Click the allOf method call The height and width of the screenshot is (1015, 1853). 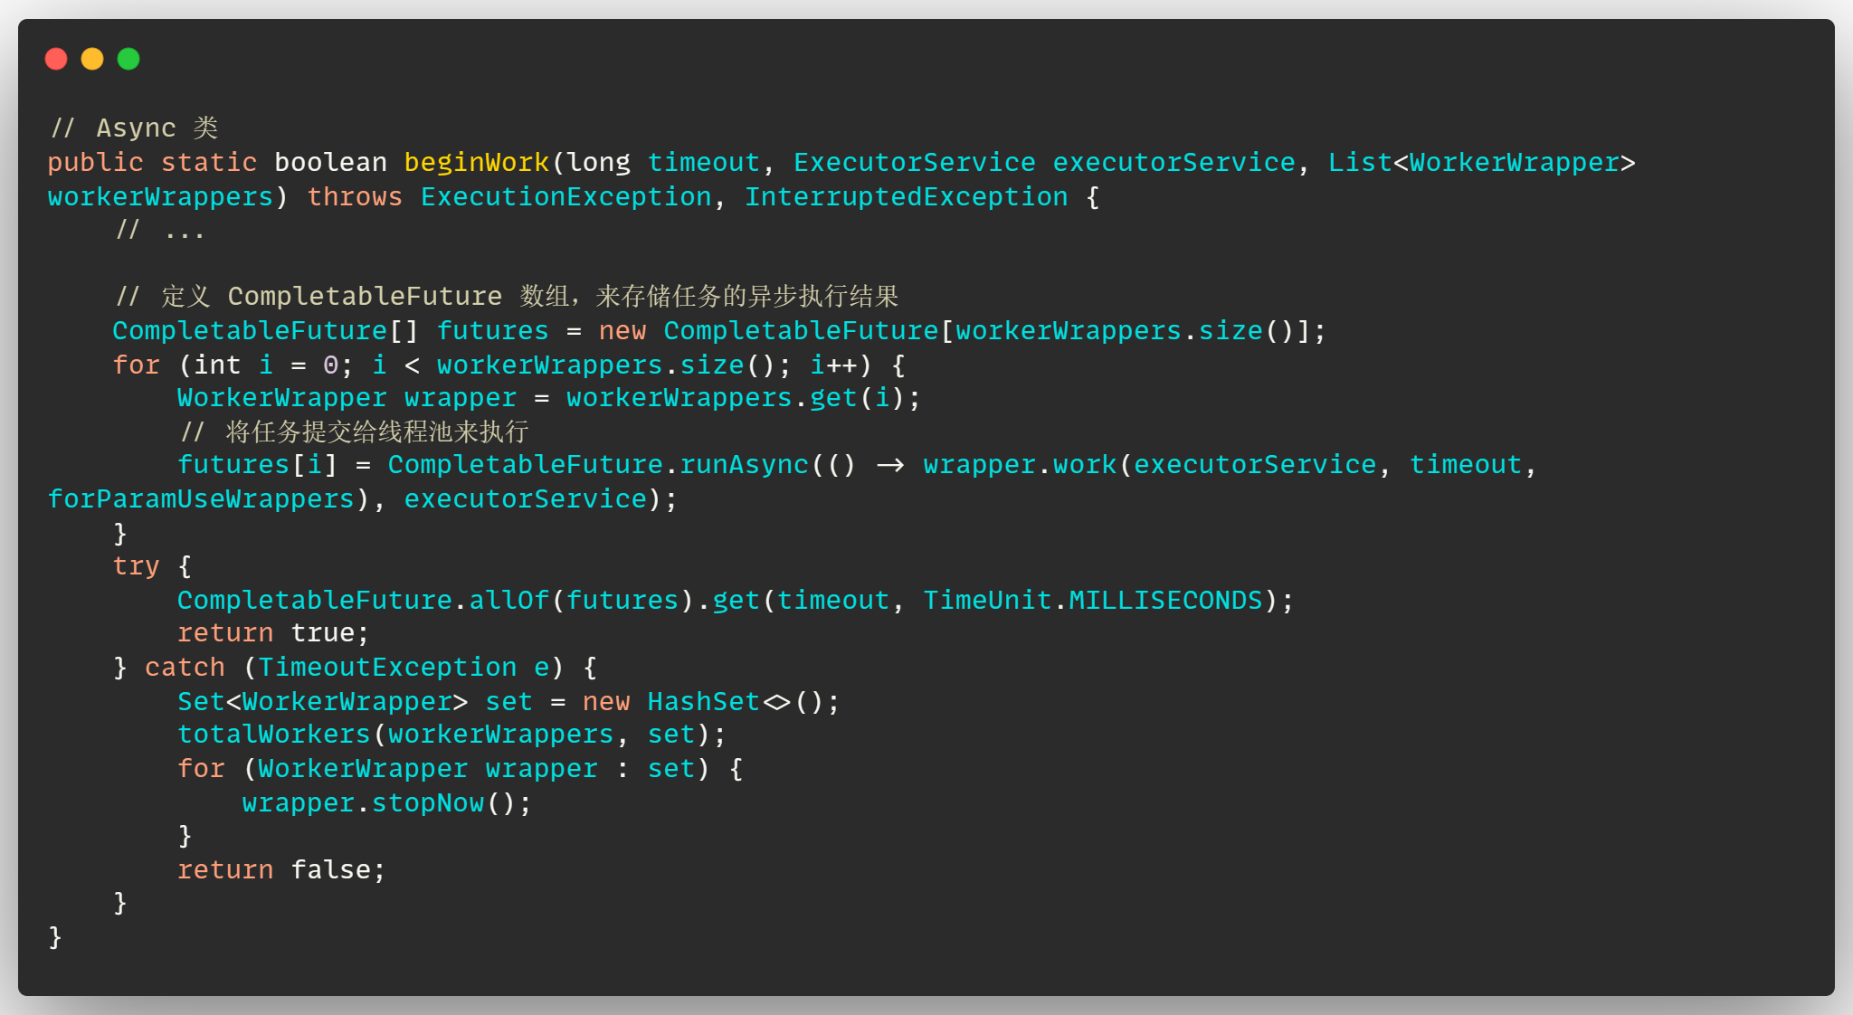click(508, 601)
